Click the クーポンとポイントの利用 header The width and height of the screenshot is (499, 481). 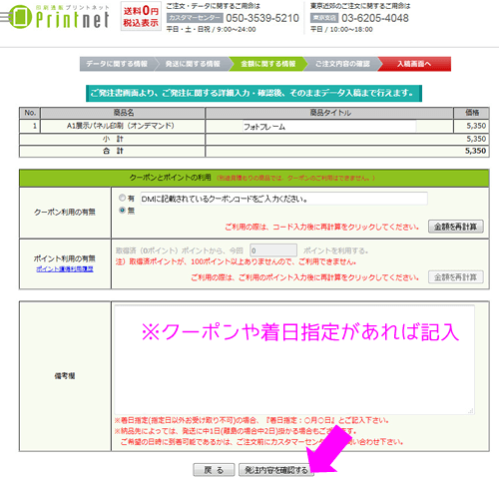(254, 178)
